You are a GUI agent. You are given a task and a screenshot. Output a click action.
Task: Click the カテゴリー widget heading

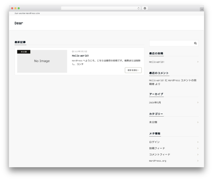(156, 114)
